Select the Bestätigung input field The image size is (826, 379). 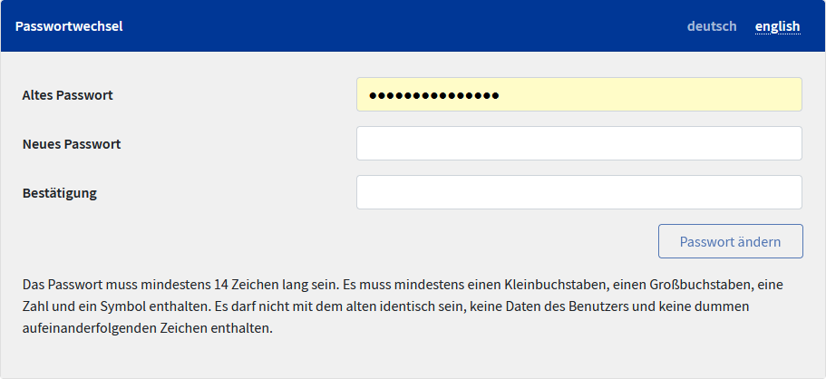coord(578,192)
